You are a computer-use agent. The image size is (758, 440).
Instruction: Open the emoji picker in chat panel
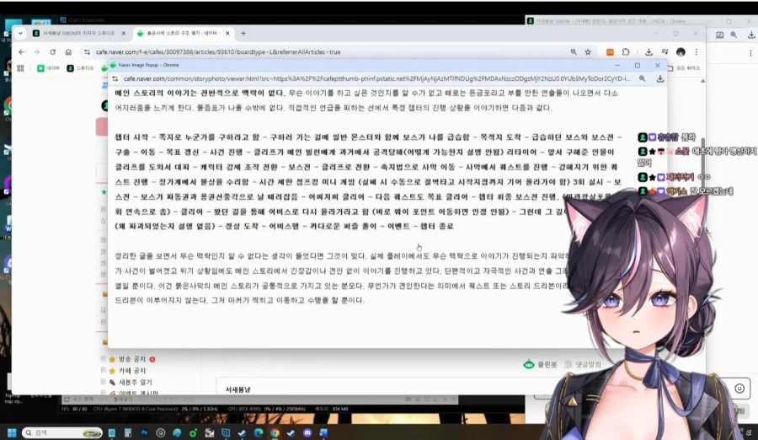[739, 389]
